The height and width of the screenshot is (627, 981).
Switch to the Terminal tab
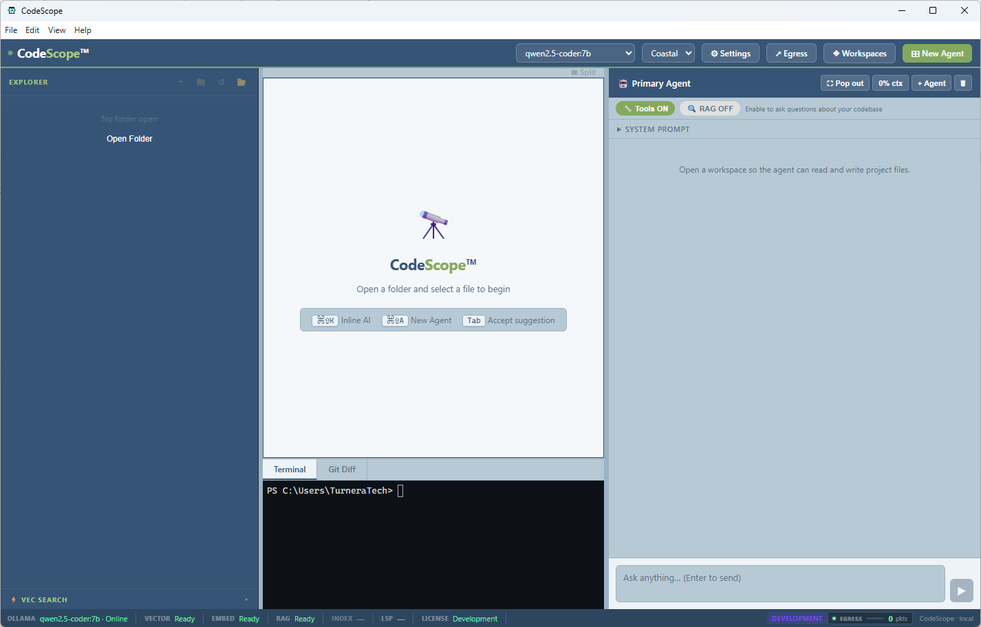tap(290, 470)
